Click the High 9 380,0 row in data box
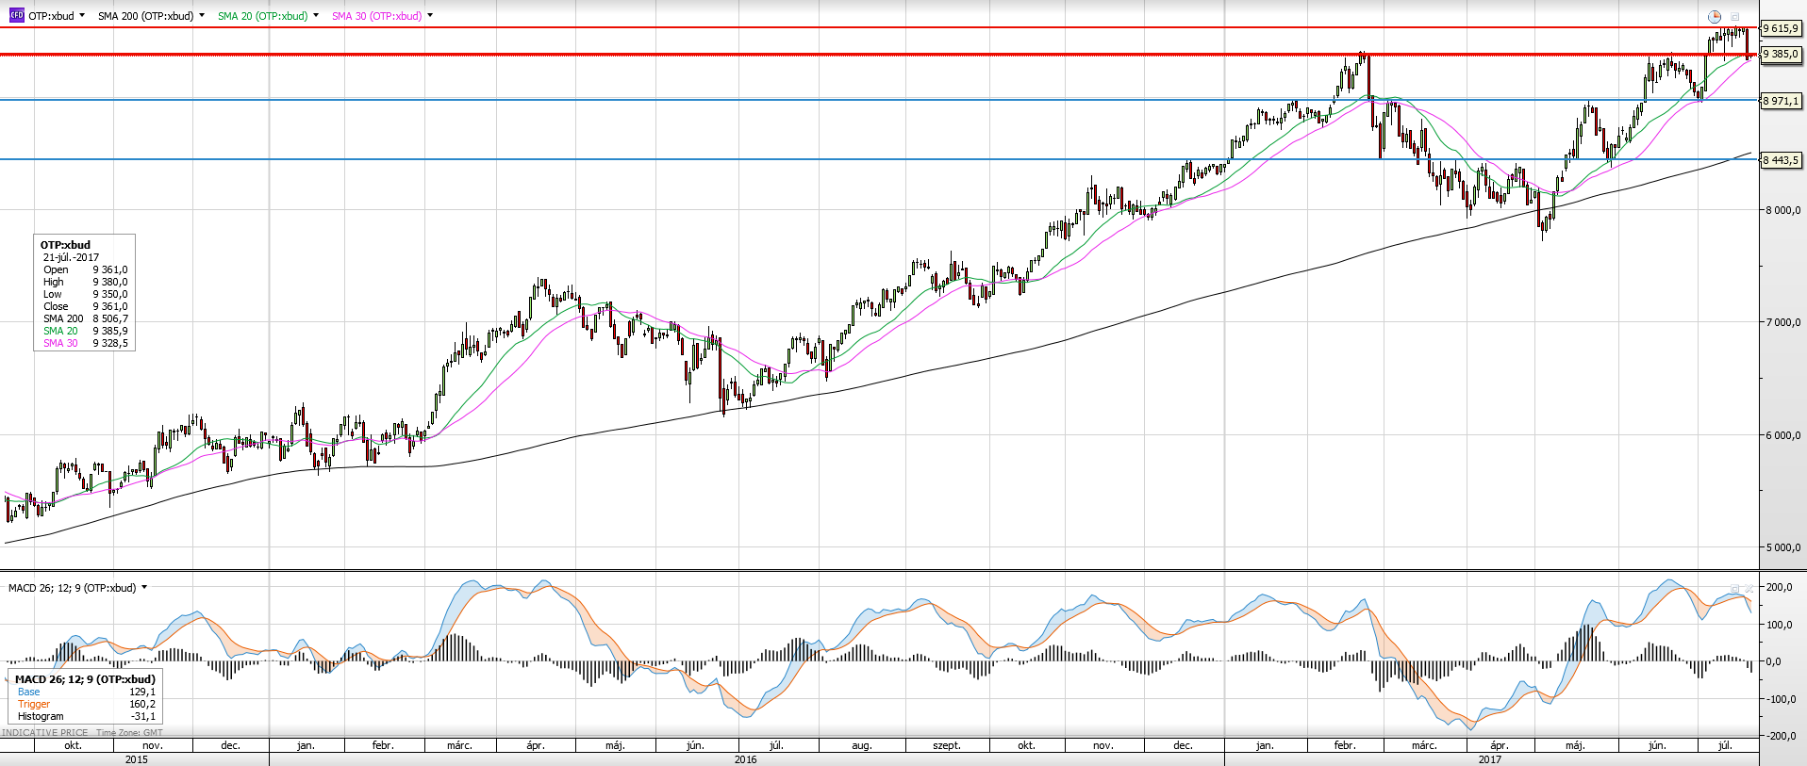This screenshot has width=1807, height=766. click(x=85, y=282)
